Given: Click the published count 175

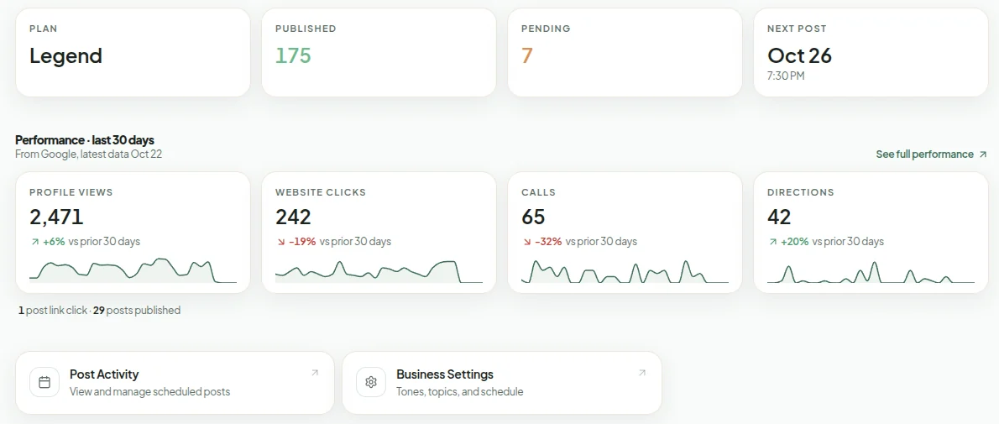Looking at the screenshot, I should click(x=293, y=55).
